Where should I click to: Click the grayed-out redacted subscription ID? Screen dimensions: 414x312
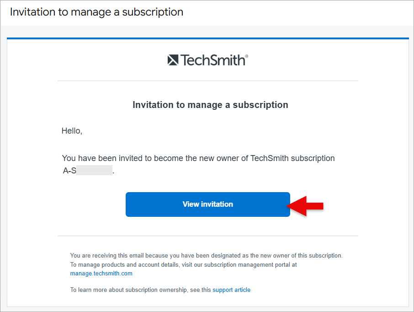[94, 170]
